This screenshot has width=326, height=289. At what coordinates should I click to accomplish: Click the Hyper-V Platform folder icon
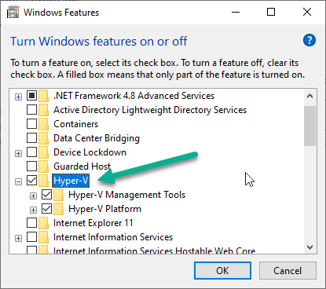(x=58, y=209)
